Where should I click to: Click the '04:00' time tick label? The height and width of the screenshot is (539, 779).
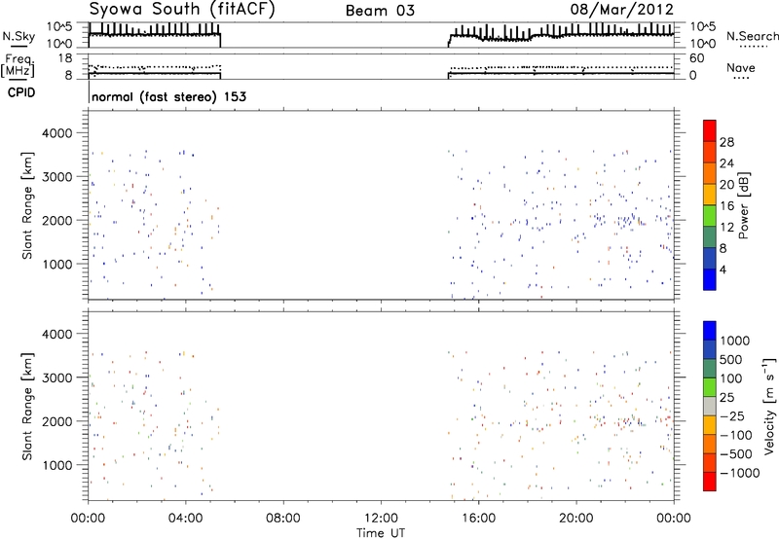coord(185,519)
